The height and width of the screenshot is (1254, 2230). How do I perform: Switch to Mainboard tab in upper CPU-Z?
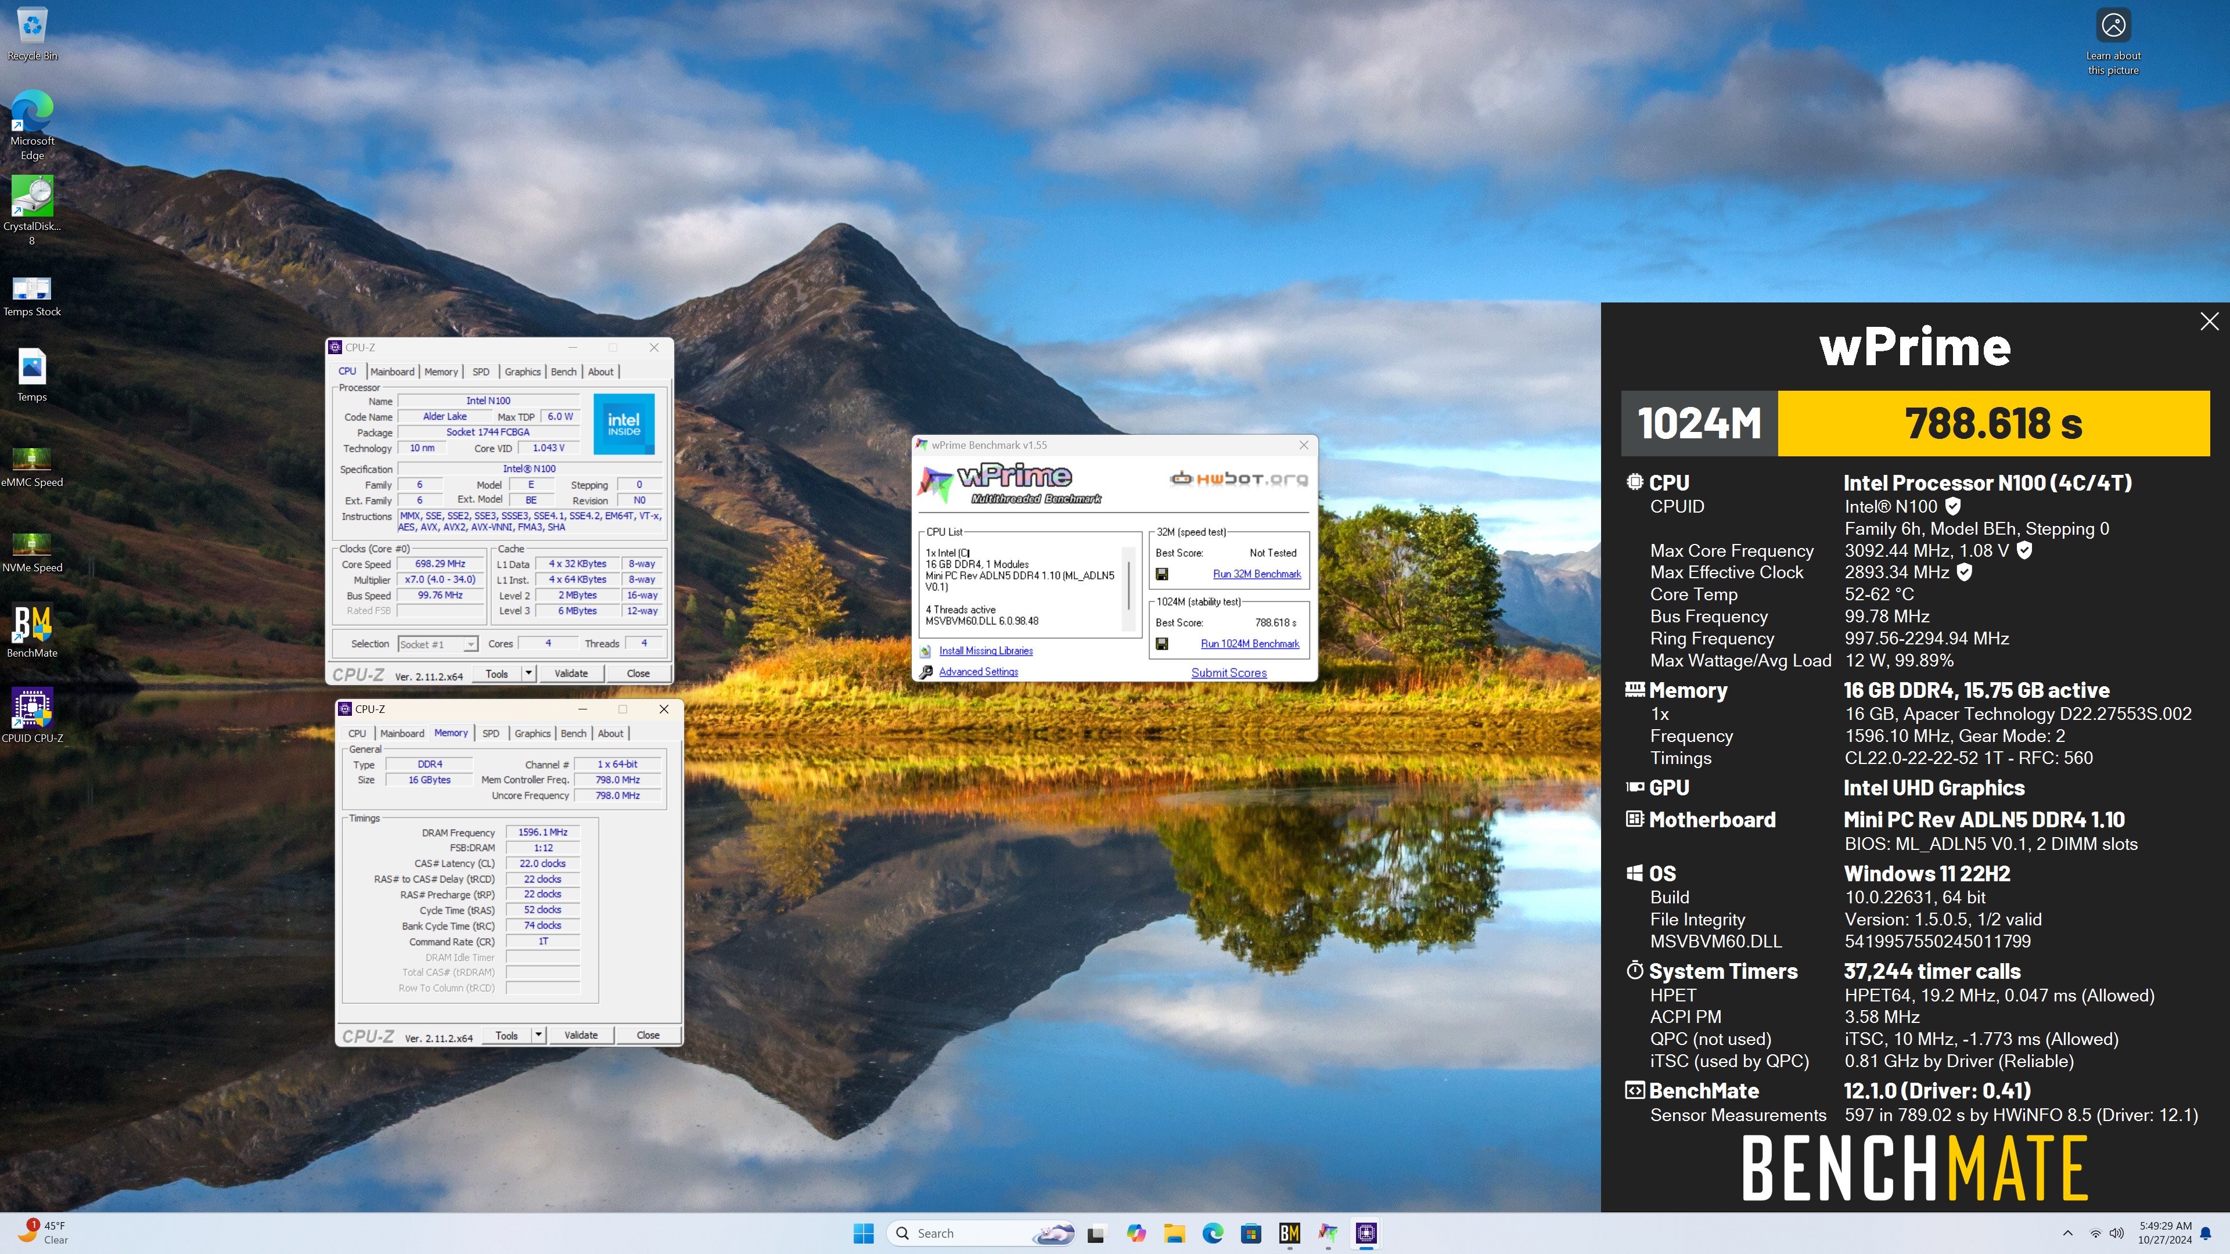(392, 372)
